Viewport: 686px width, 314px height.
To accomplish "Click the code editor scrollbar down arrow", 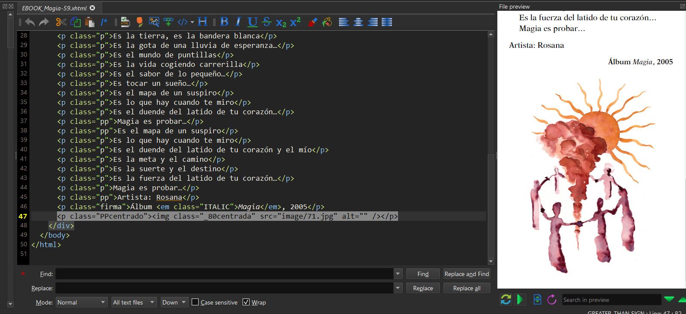I will point(491,261).
